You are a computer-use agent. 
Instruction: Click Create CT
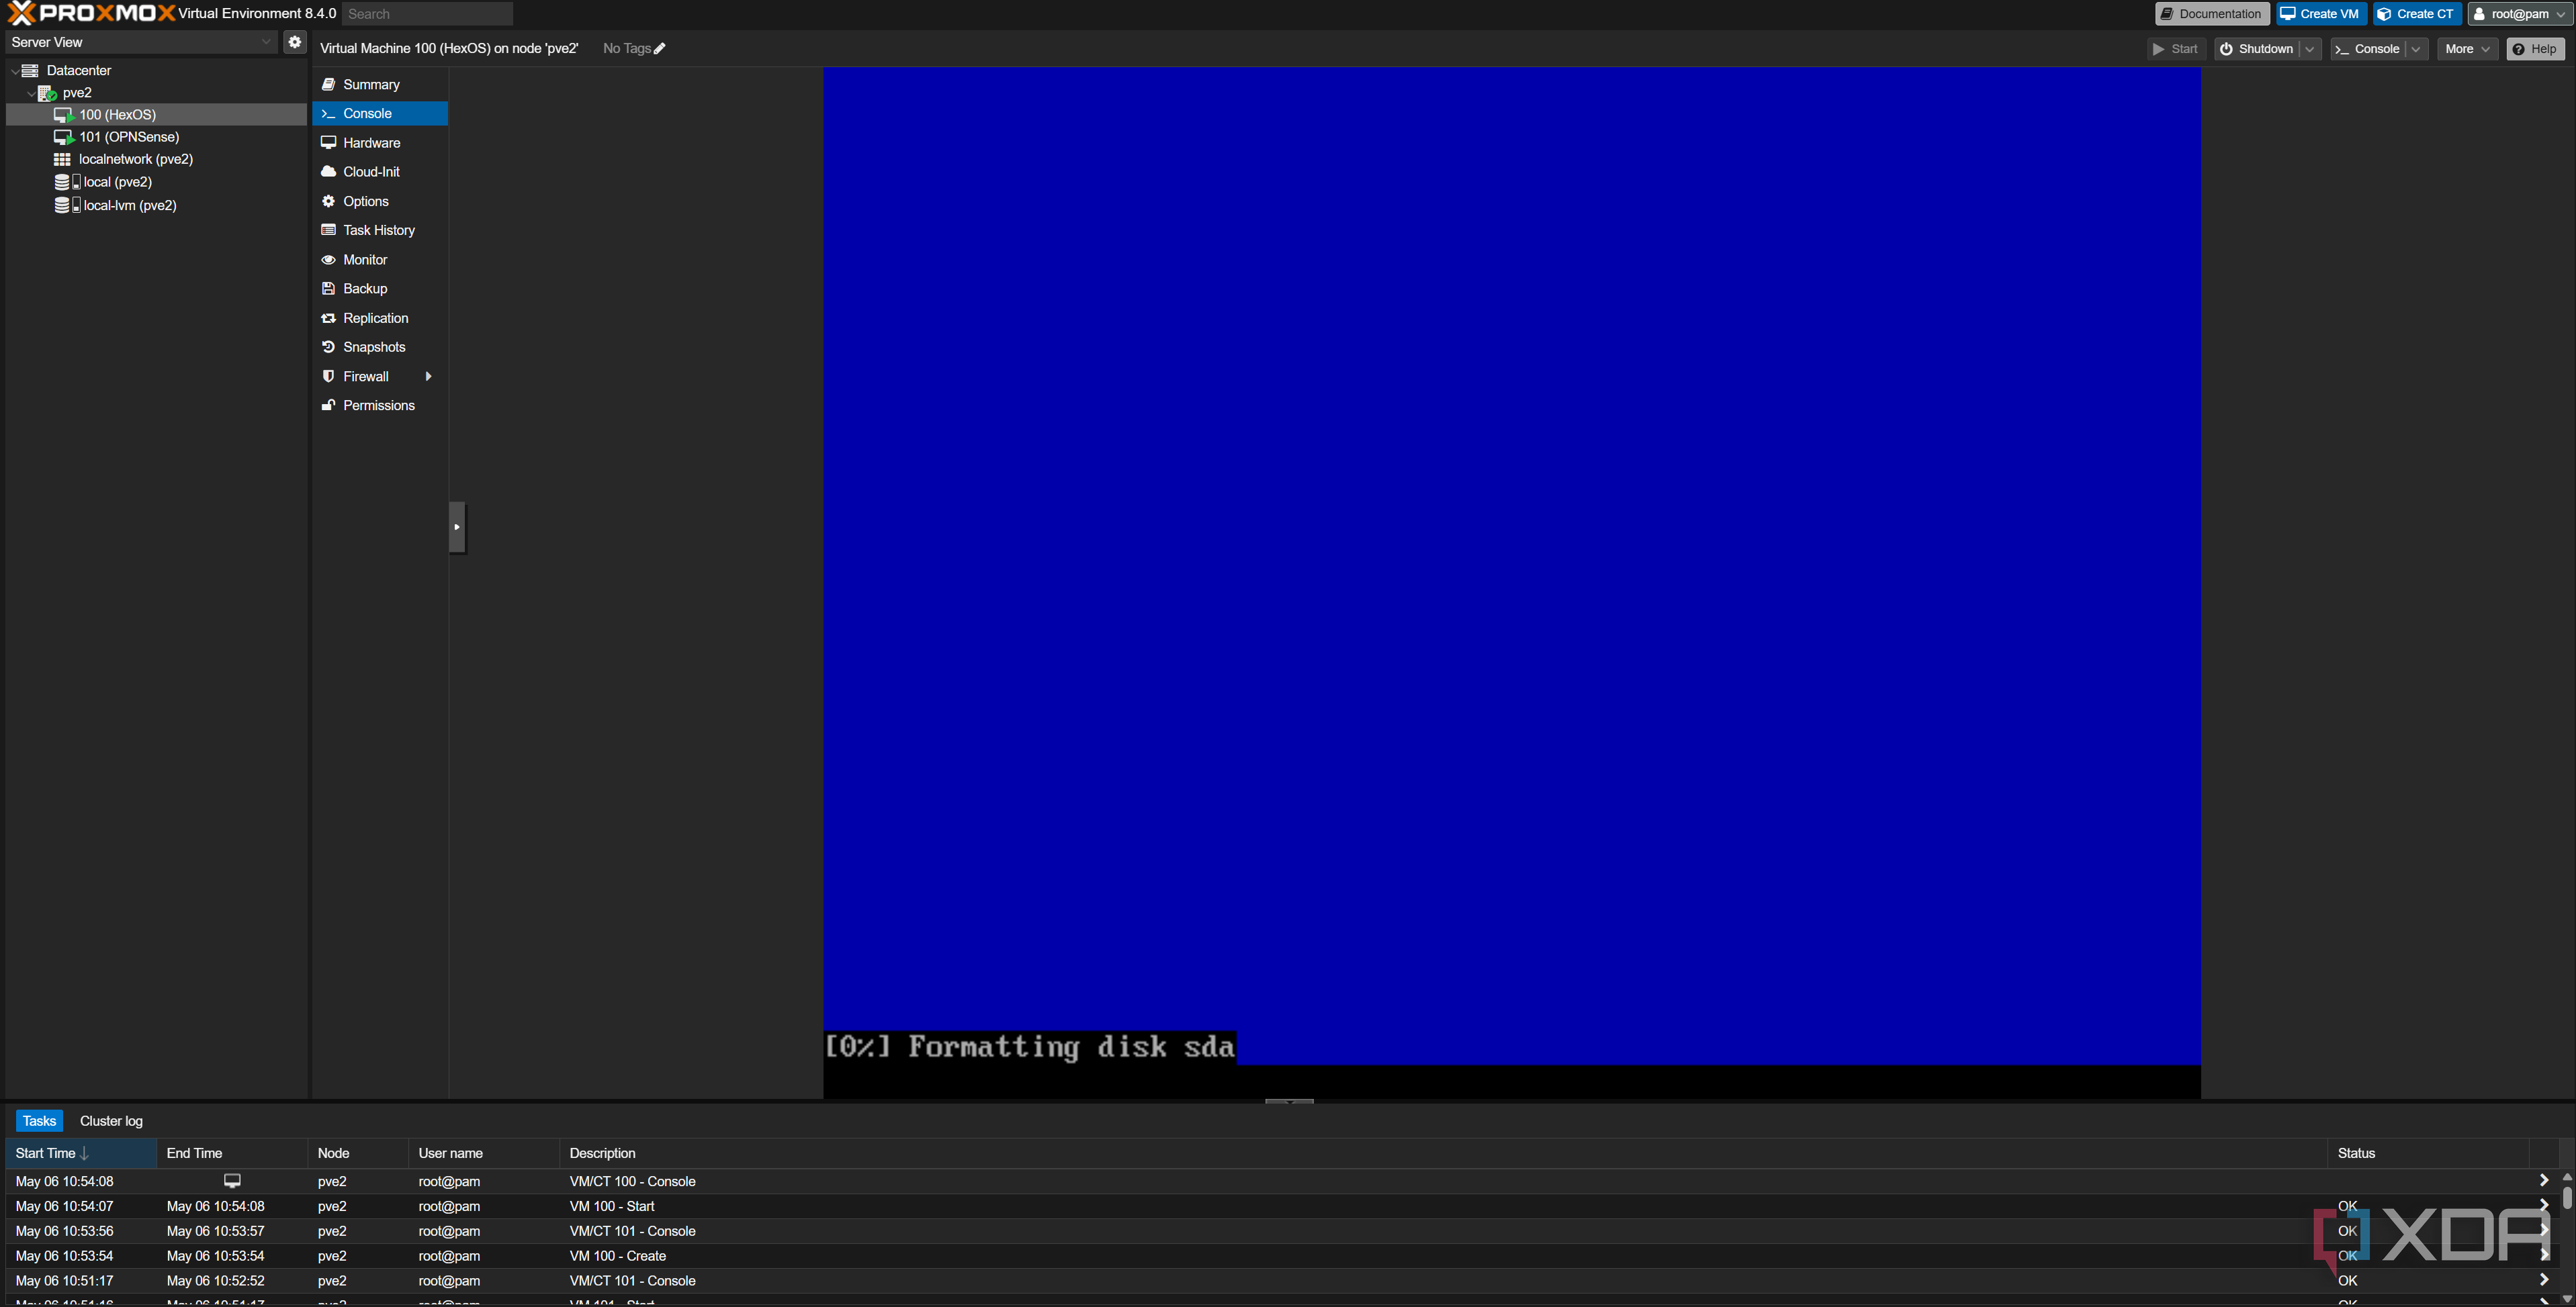[2416, 14]
